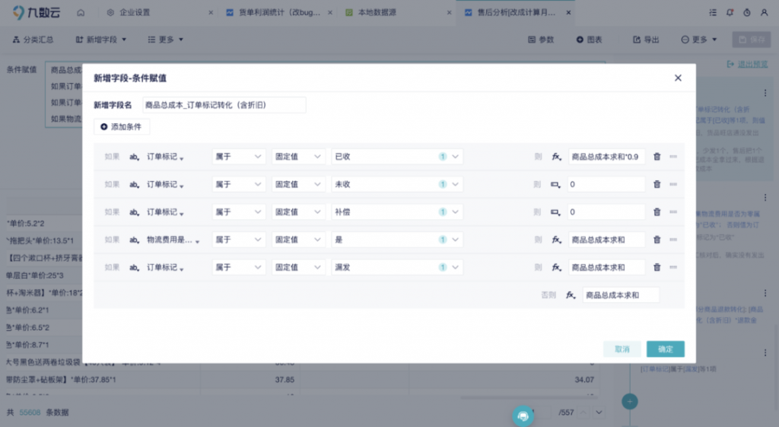Expand the 物流费用是… field selector
The image size is (779, 427).
(x=172, y=240)
